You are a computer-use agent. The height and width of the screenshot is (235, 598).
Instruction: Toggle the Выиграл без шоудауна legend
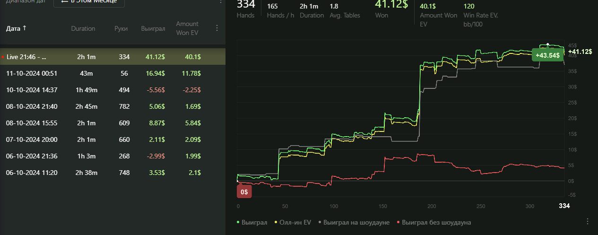(433, 222)
